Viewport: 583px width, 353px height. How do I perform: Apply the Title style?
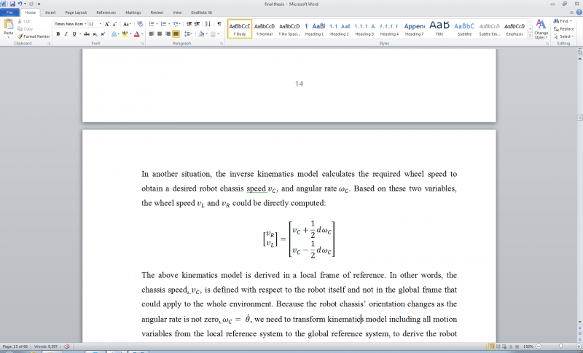[x=439, y=29]
